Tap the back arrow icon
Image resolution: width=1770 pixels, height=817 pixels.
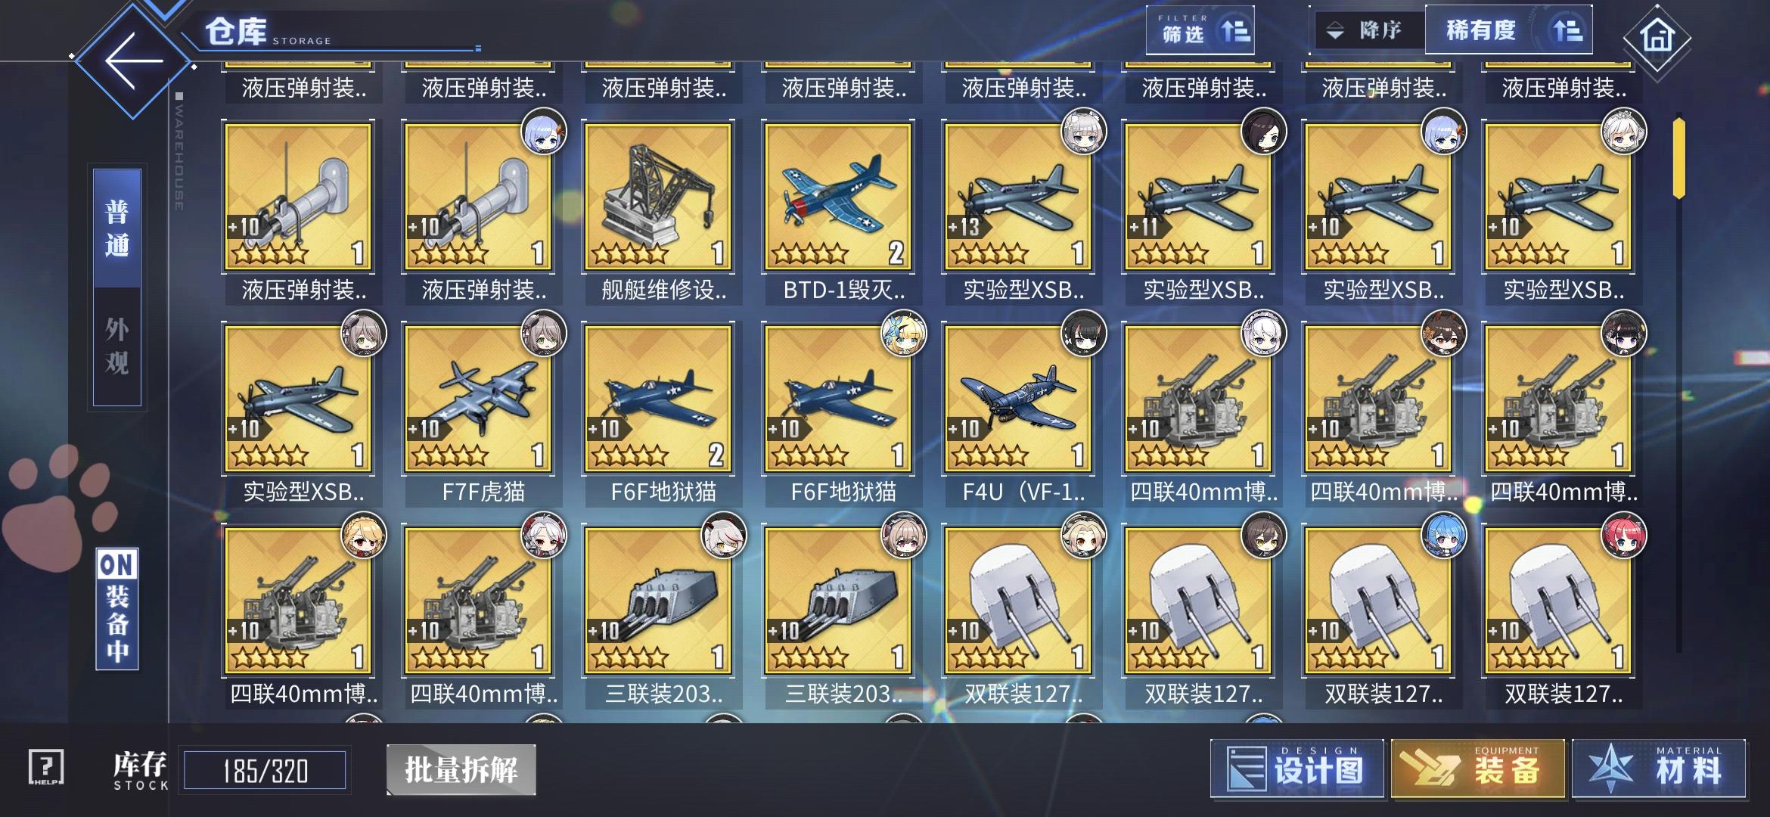[135, 61]
